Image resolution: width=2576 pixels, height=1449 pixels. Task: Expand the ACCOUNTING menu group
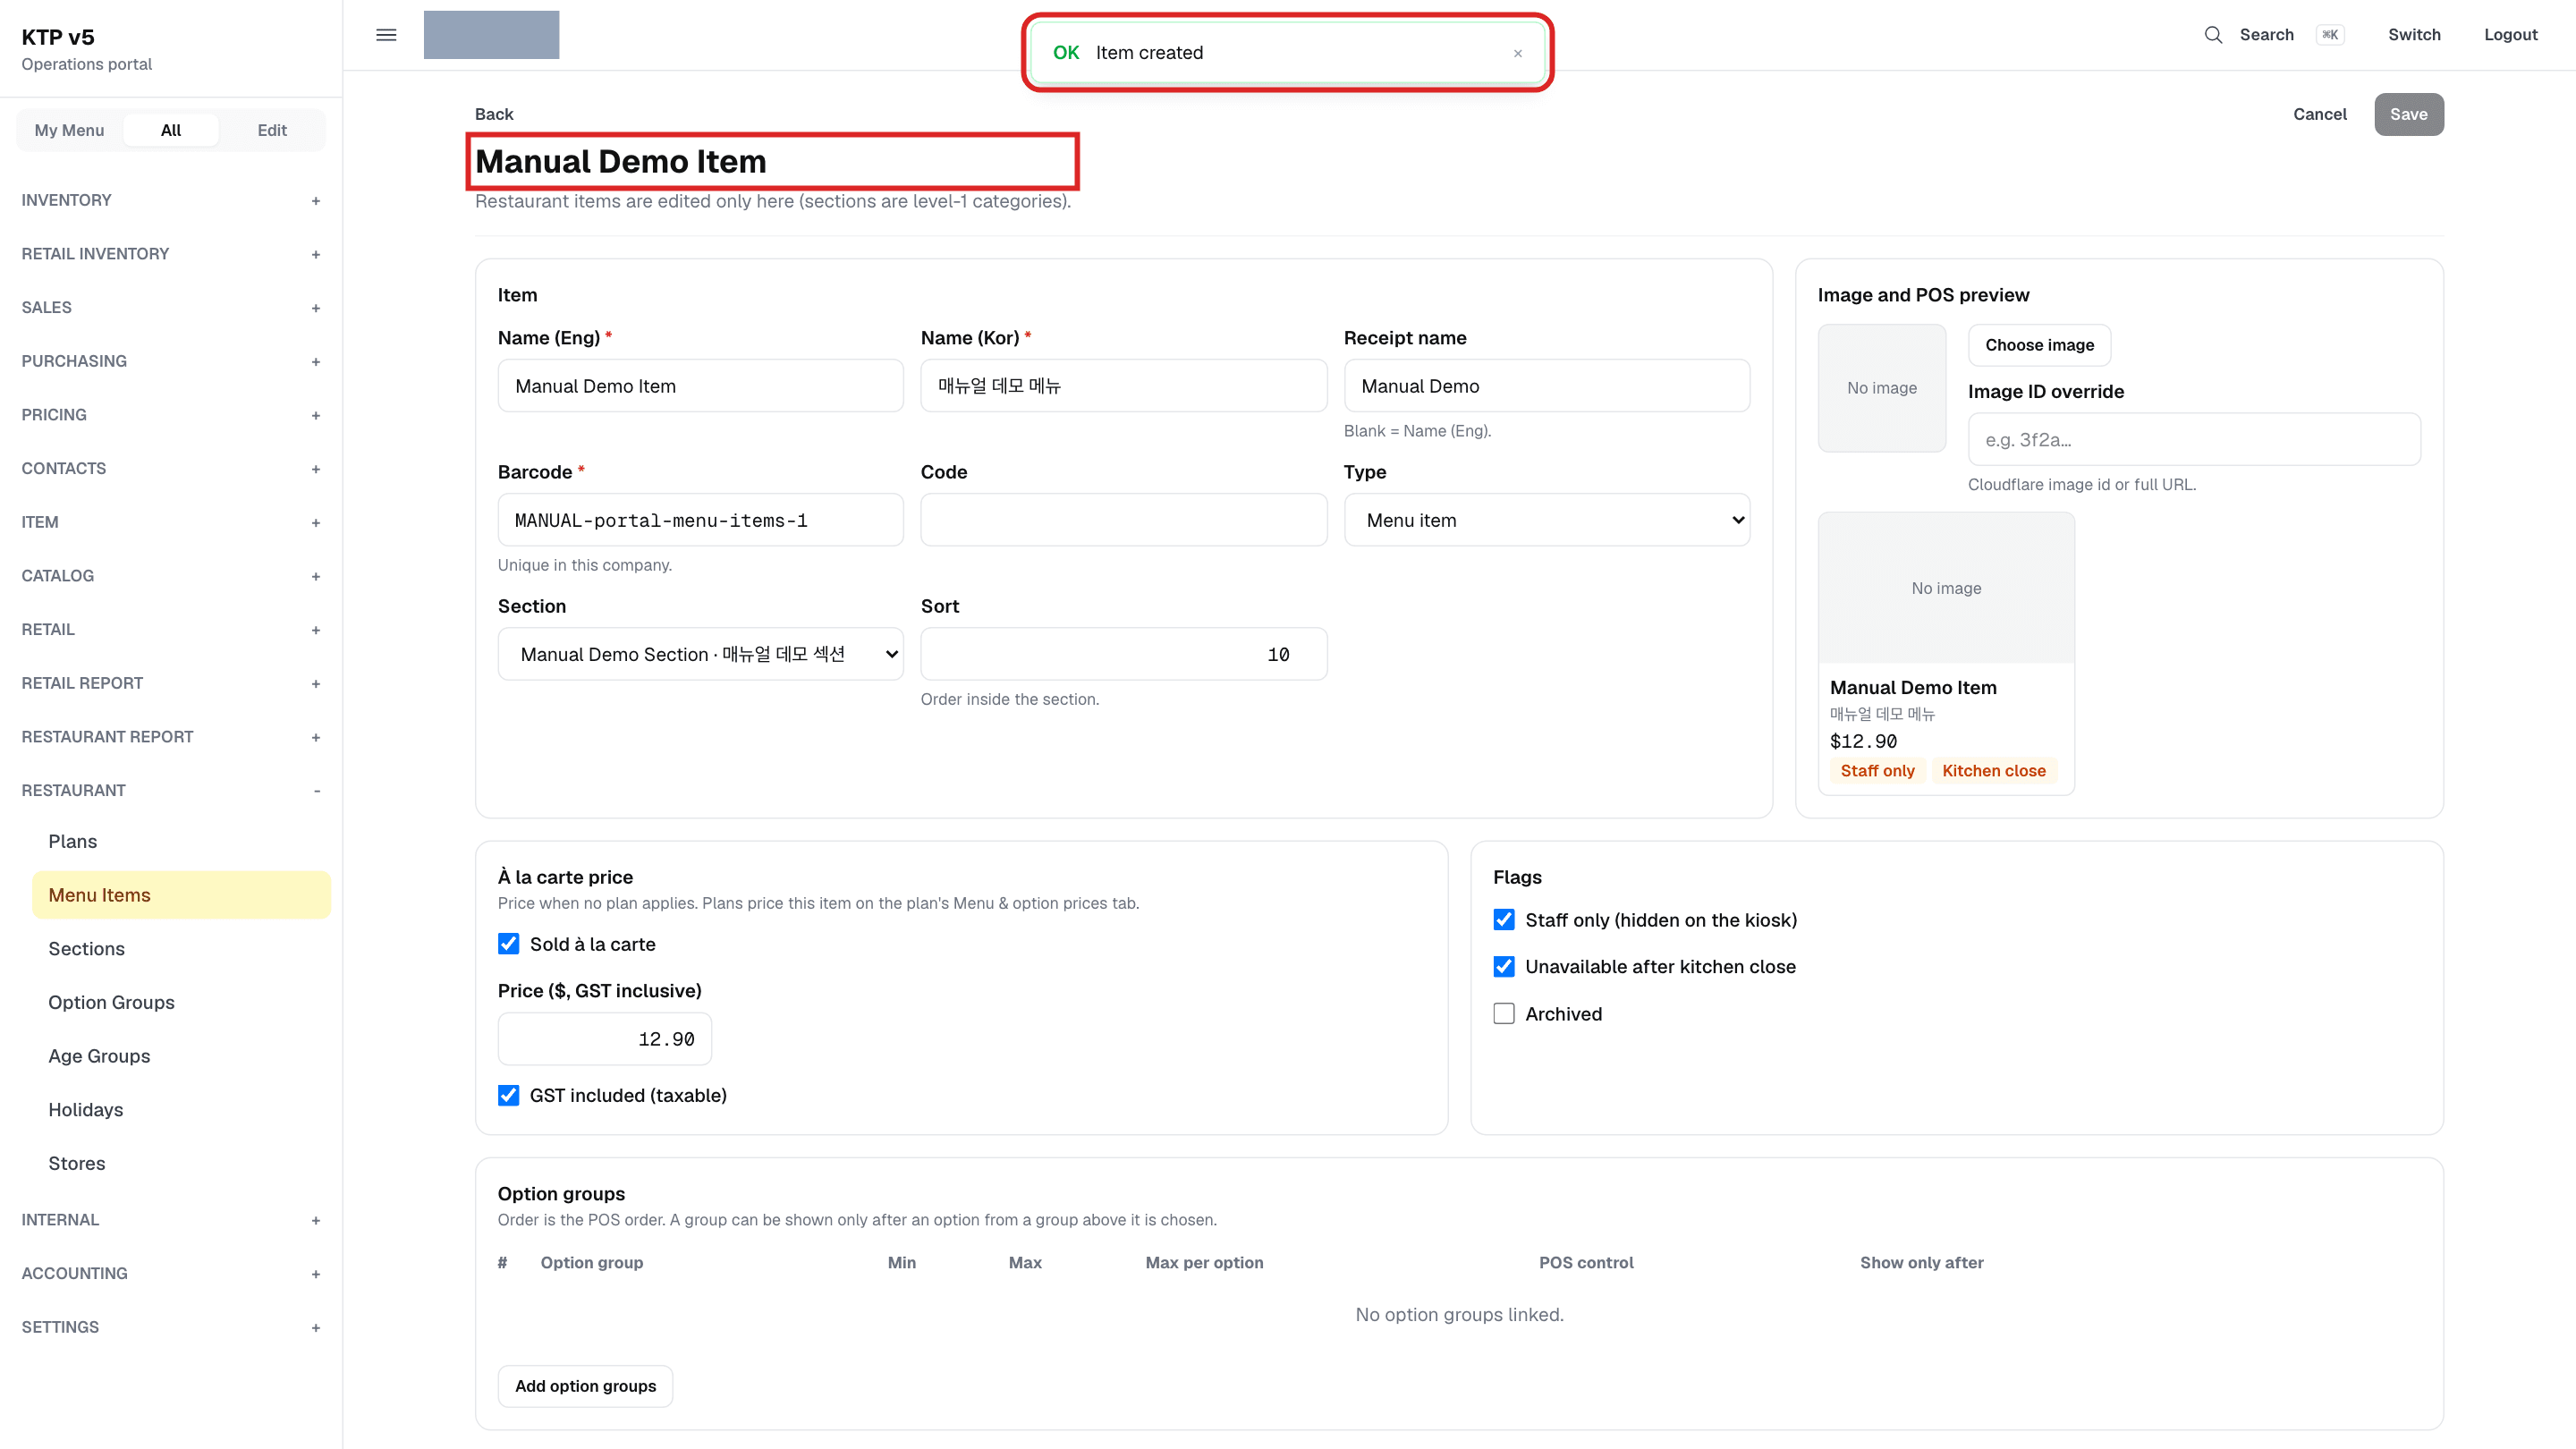171,1273
